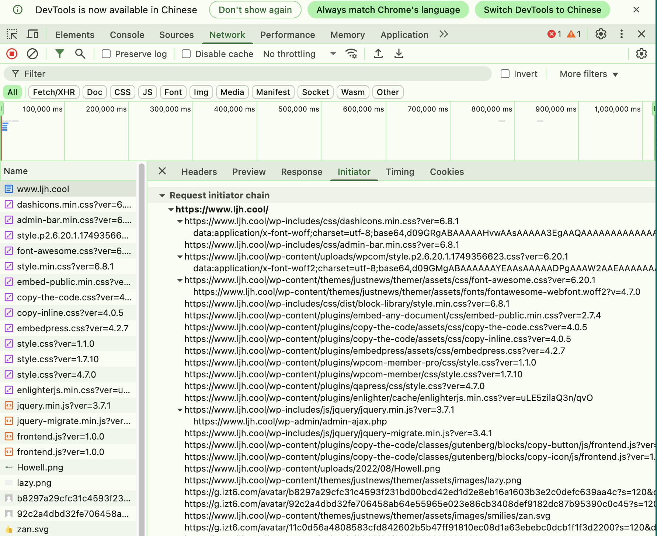Click the admin-ajax.php initiator entry
Viewport: 657px width, 536px height.
[x=290, y=422]
